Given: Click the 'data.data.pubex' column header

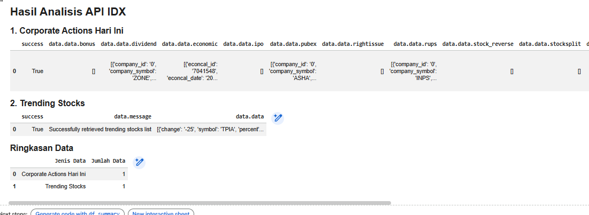Looking at the screenshot, I should (x=293, y=44).
